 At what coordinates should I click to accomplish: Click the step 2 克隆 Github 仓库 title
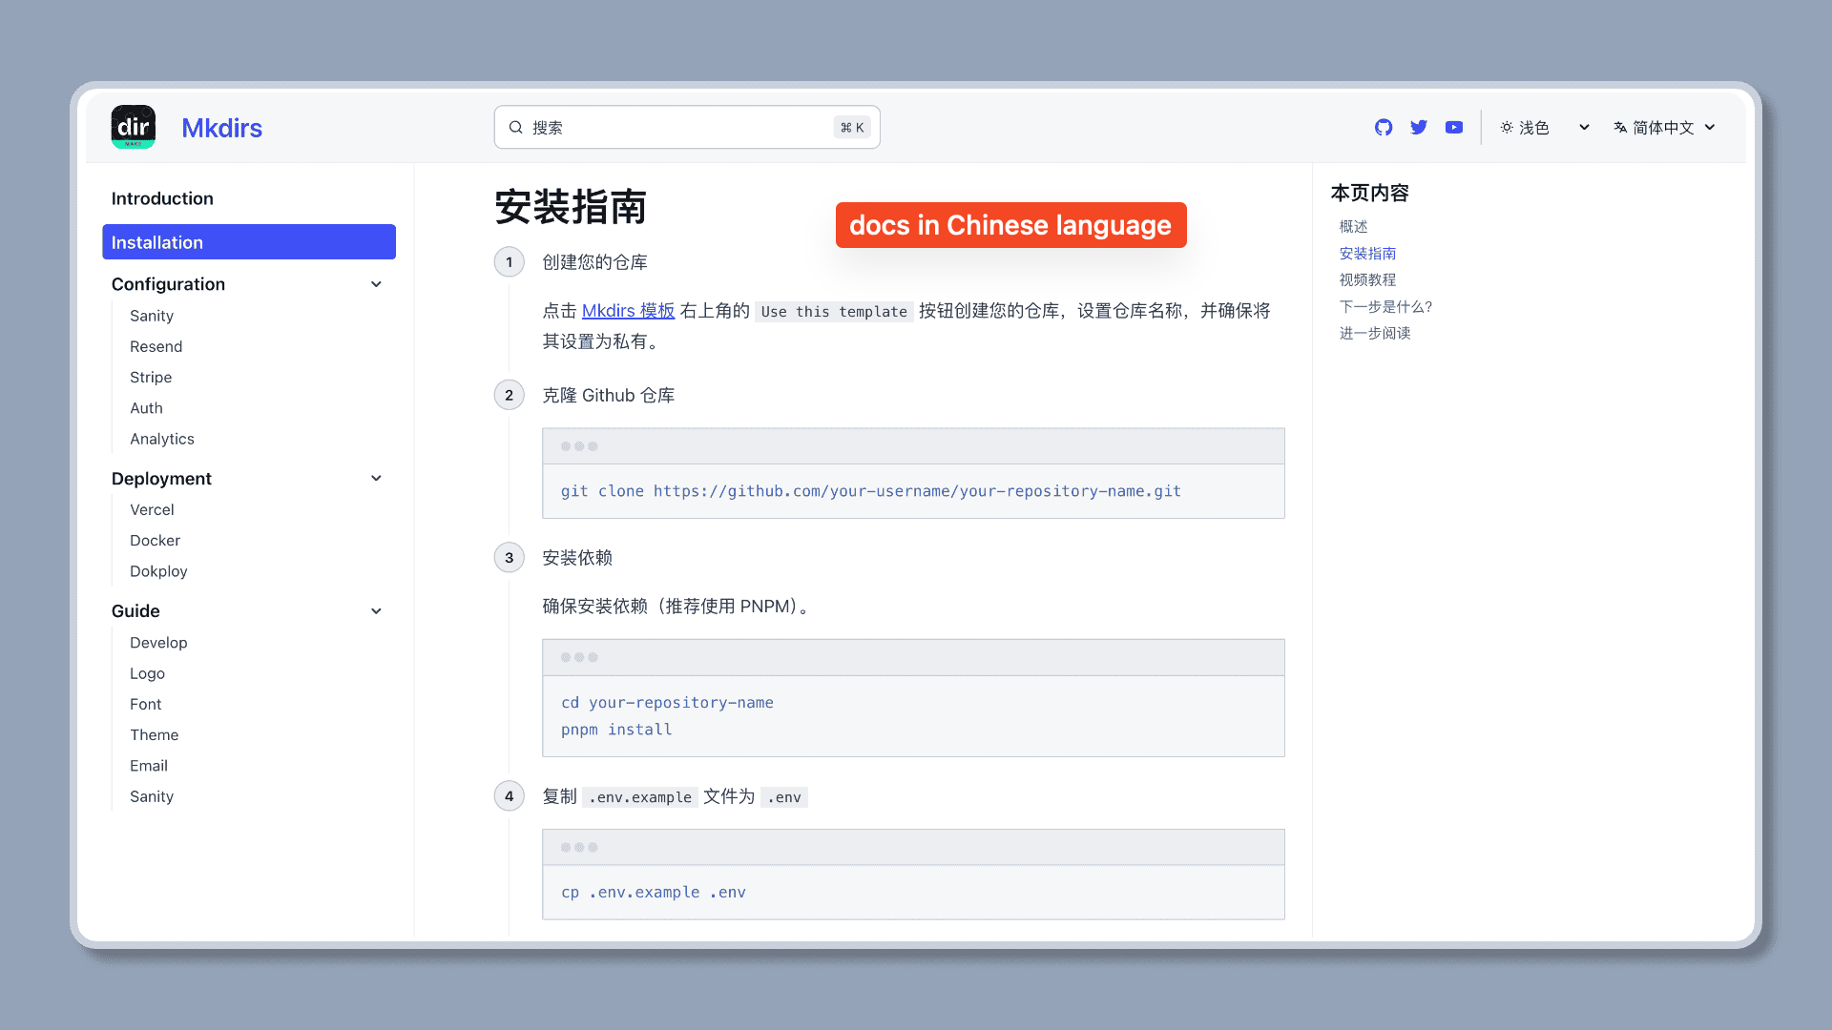pyautogui.click(x=608, y=395)
